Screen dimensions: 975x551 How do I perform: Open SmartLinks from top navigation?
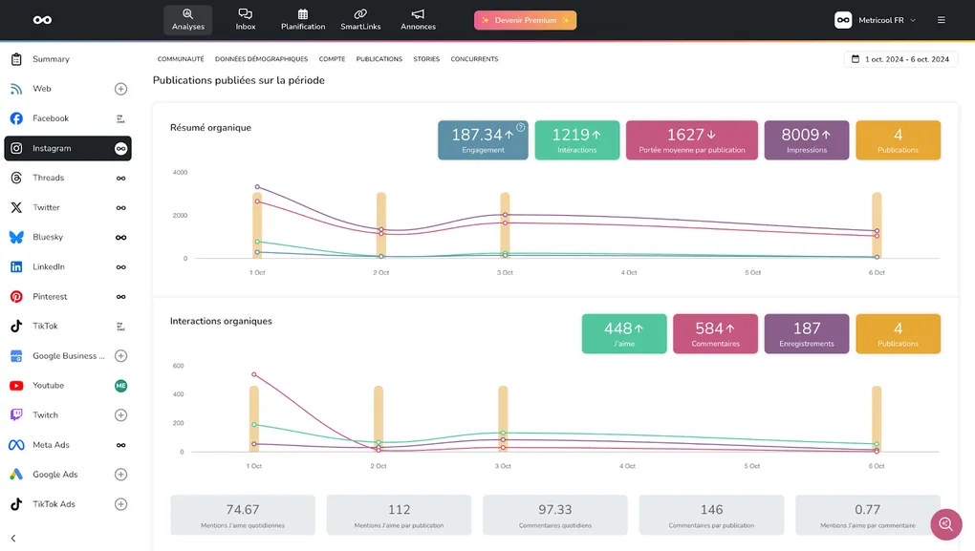tap(360, 19)
